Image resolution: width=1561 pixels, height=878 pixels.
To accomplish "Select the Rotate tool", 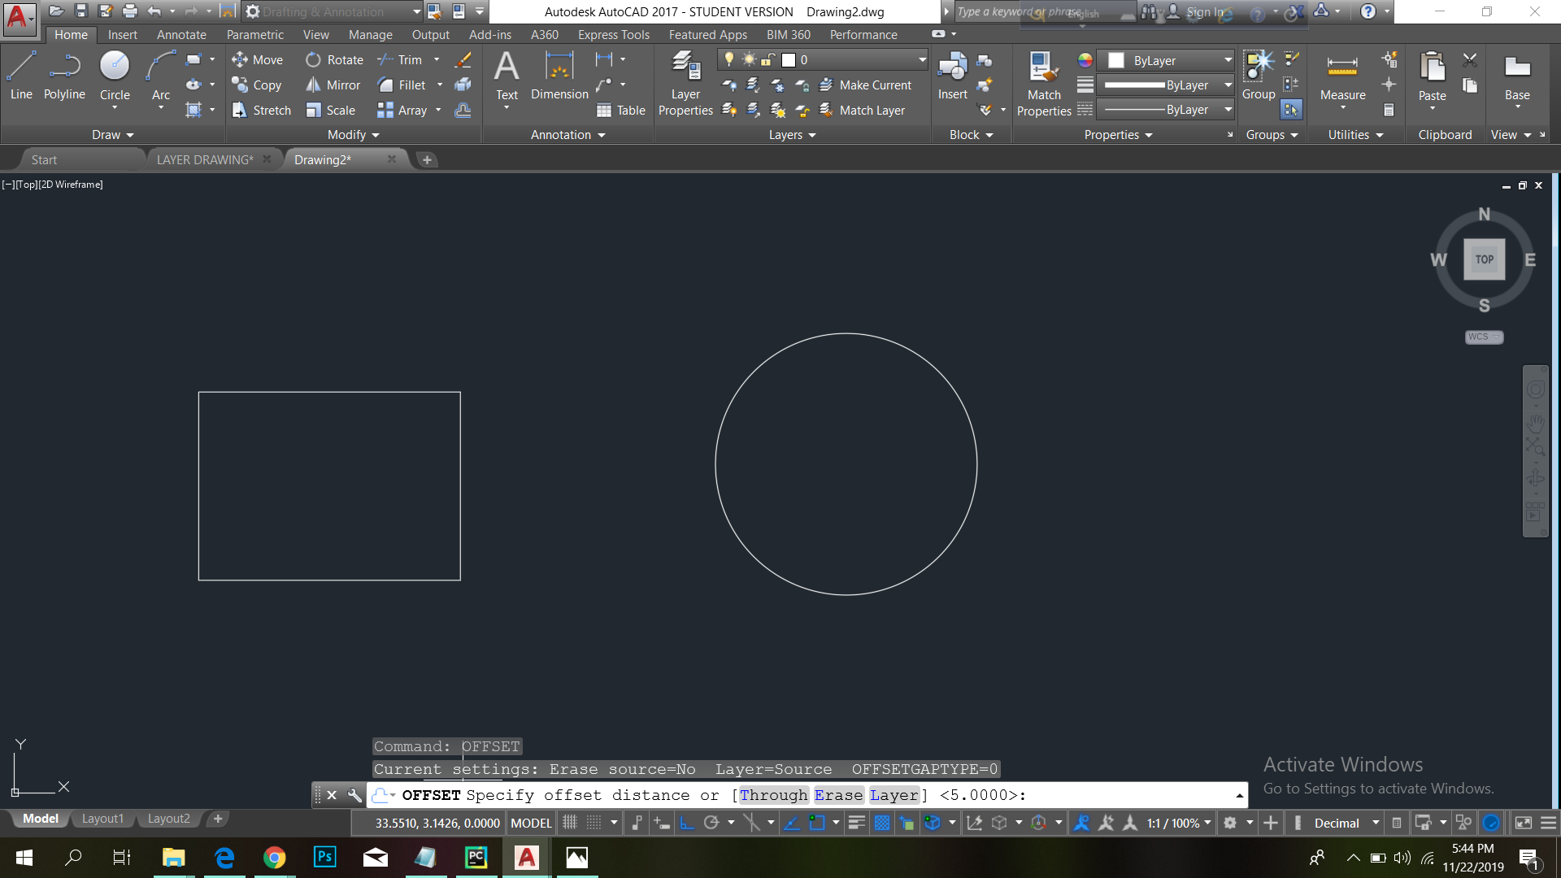I will click(334, 59).
